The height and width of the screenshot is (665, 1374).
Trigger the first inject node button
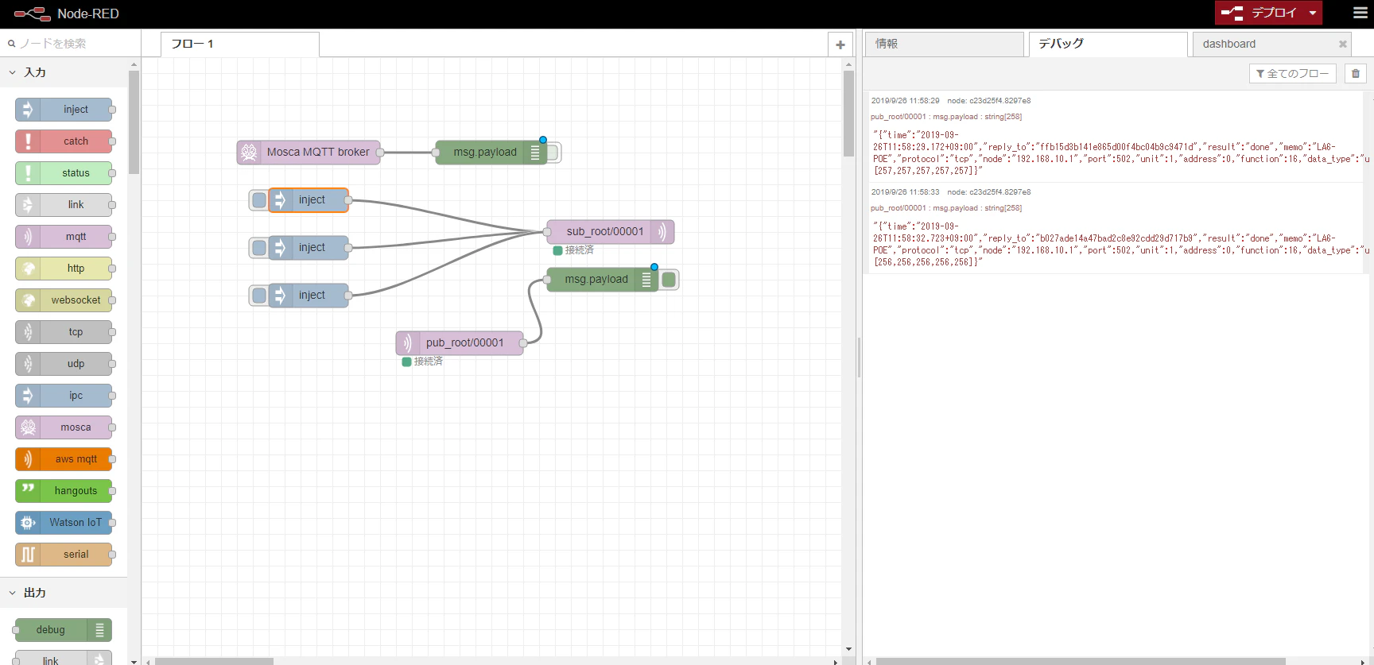coord(259,200)
